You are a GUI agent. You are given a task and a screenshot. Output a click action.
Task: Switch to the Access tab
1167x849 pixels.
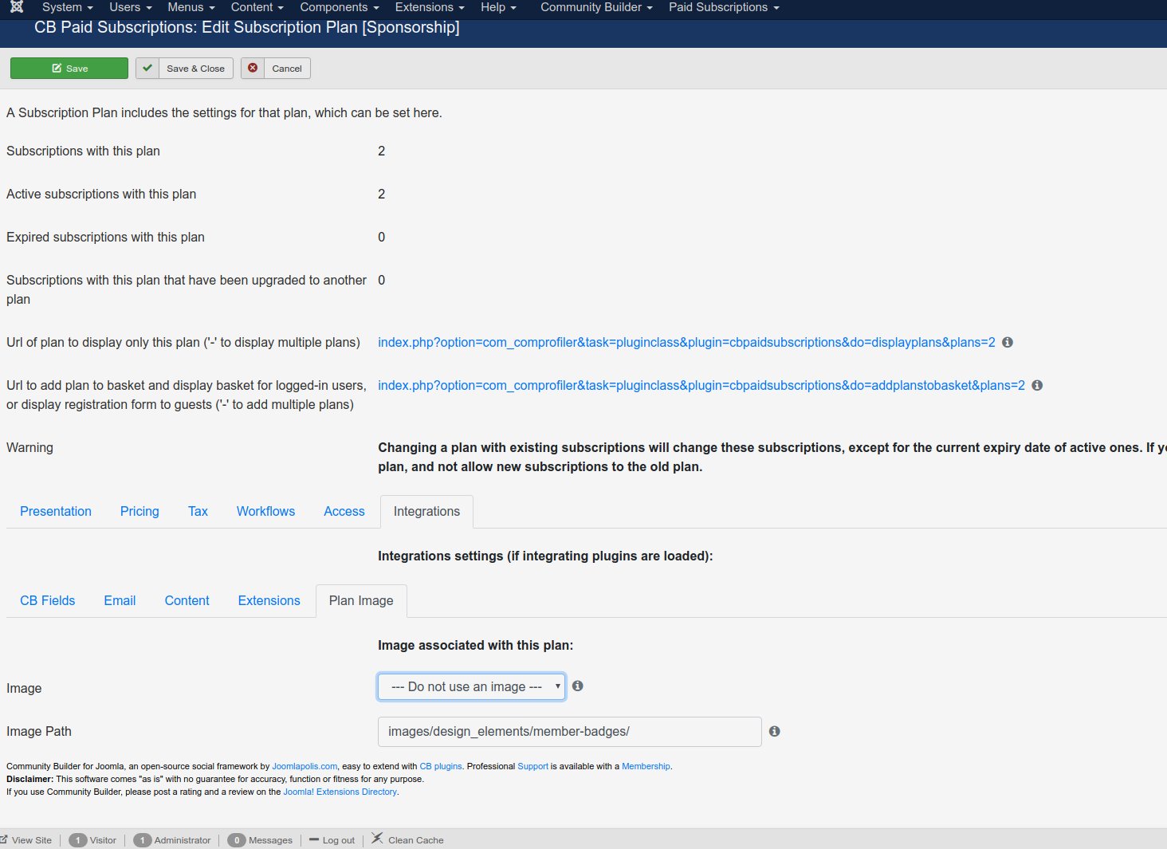(344, 511)
